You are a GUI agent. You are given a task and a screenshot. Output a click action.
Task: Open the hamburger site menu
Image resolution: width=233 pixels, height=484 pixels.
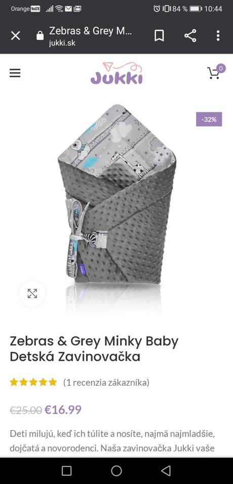15,73
